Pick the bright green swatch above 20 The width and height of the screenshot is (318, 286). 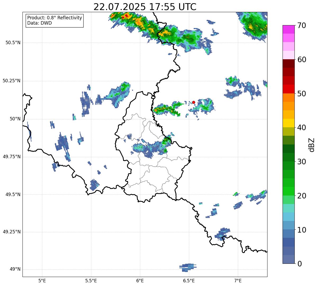click(x=288, y=191)
